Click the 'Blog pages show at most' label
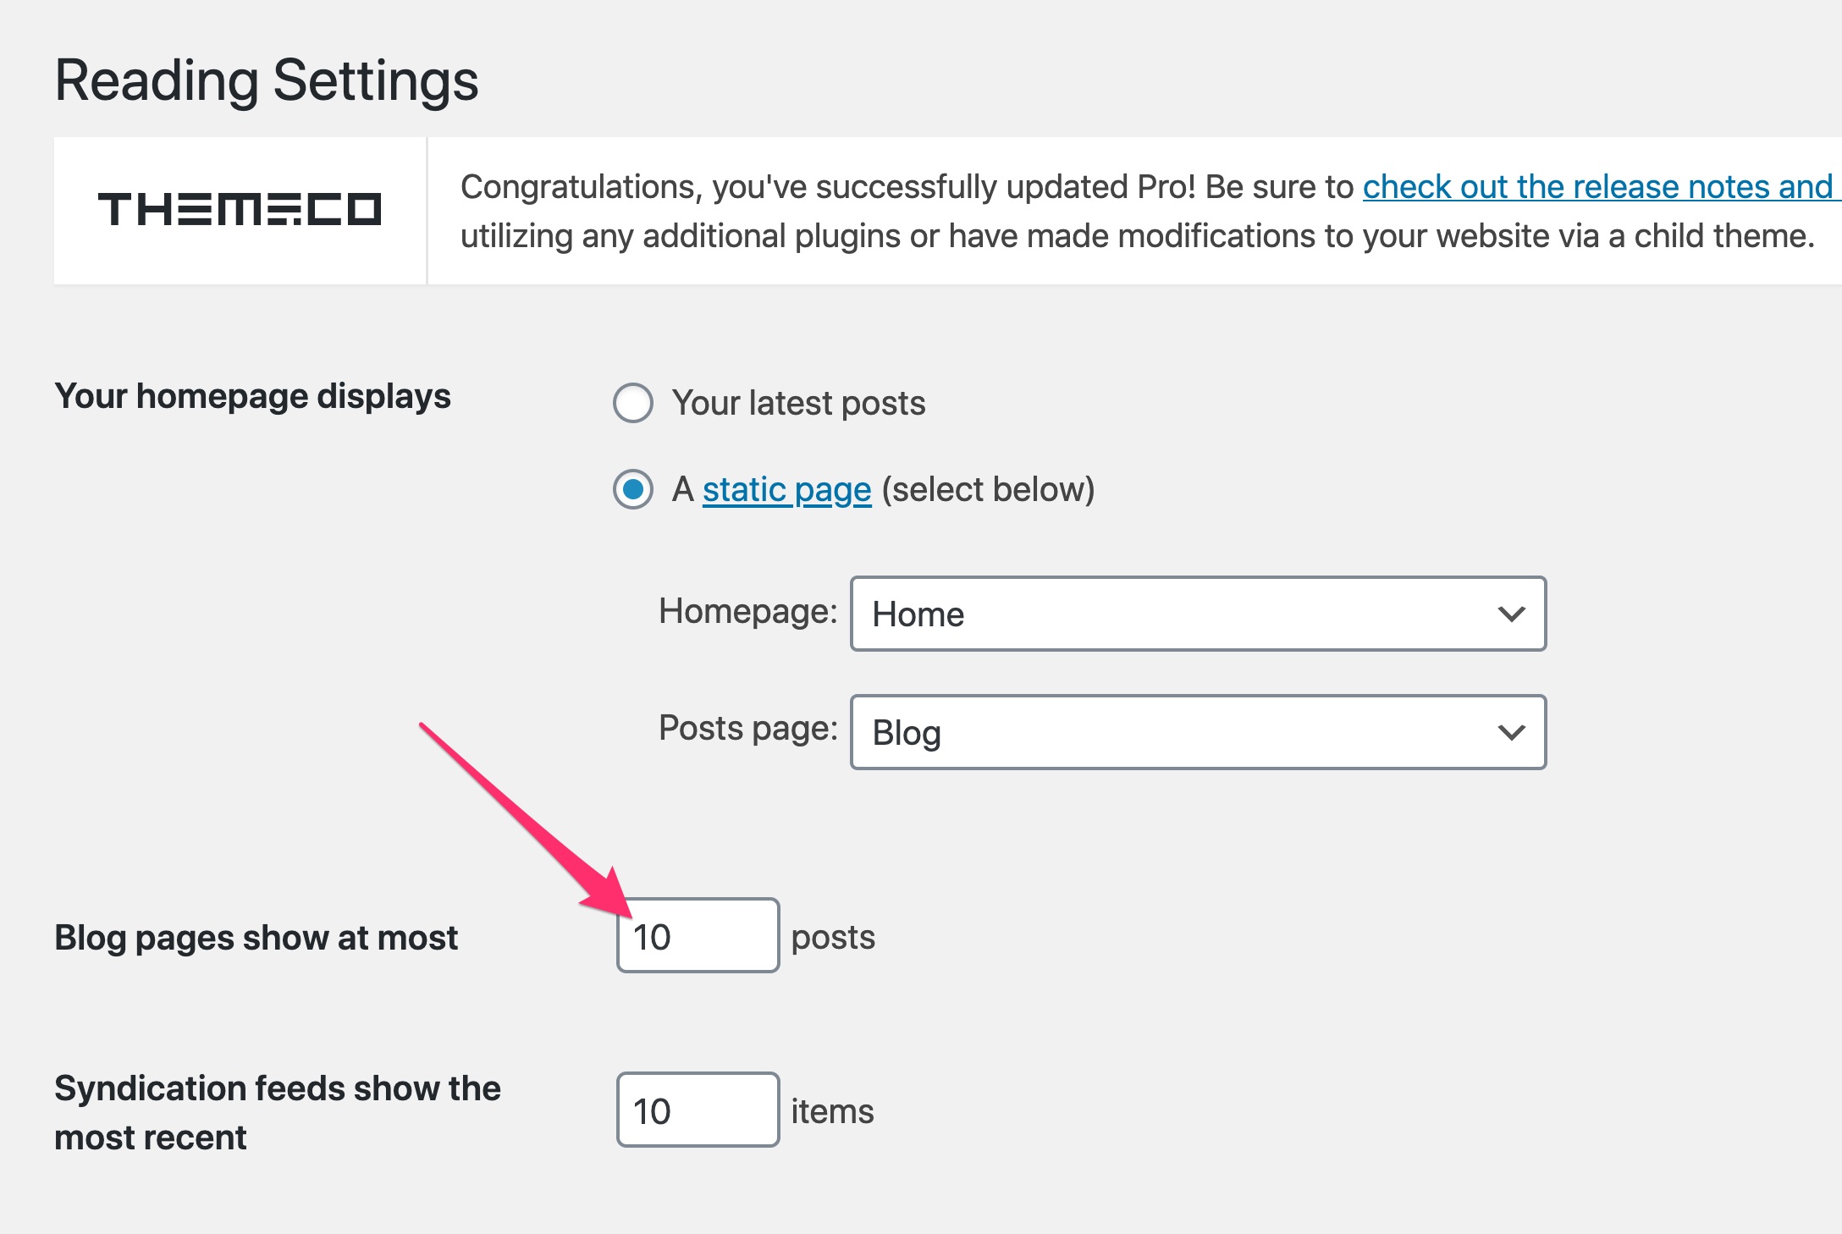The height and width of the screenshot is (1234, 1842). tap(256, 938)
